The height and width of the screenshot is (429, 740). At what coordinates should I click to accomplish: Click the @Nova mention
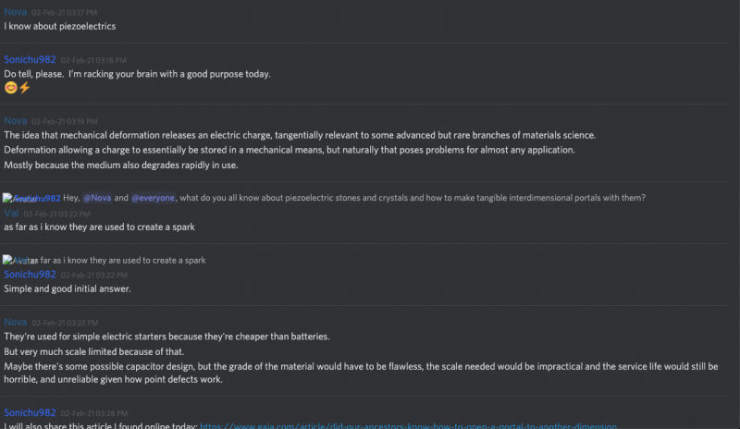point(98,197)
